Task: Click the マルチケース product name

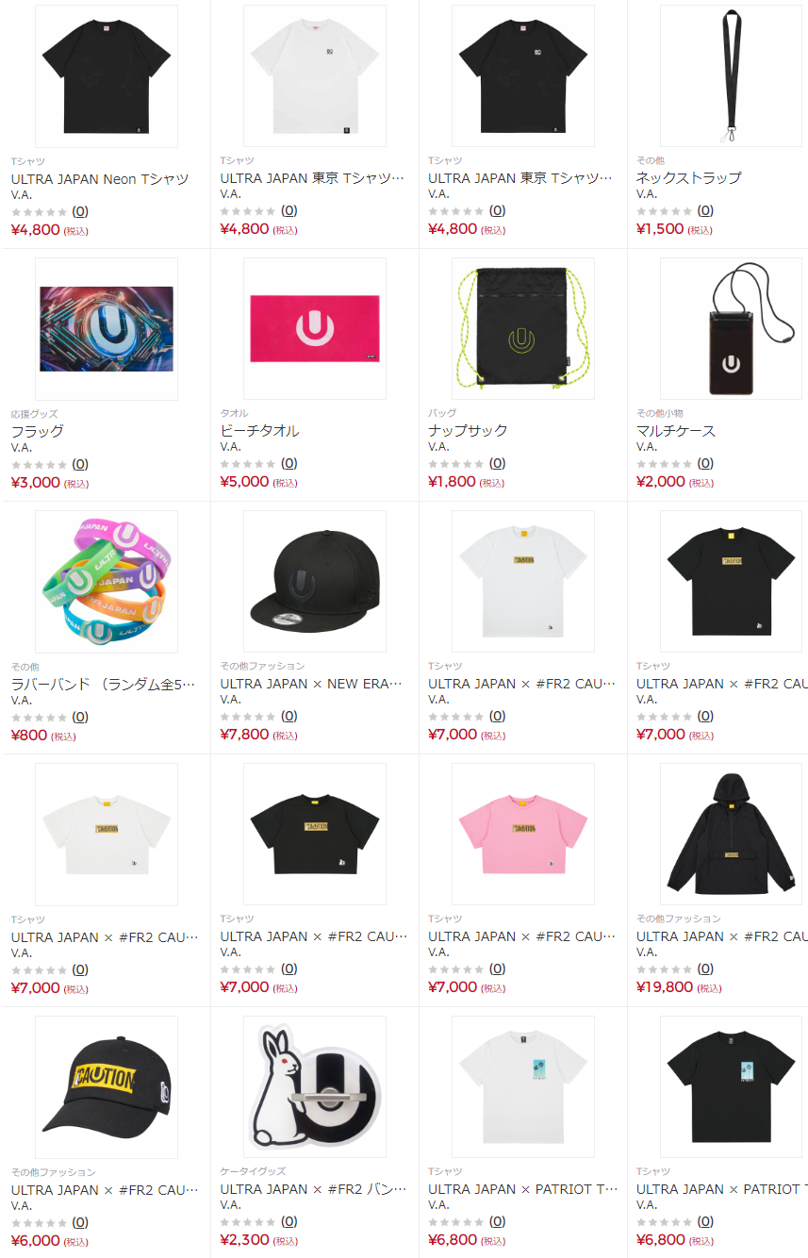Action: click(676, 431)
